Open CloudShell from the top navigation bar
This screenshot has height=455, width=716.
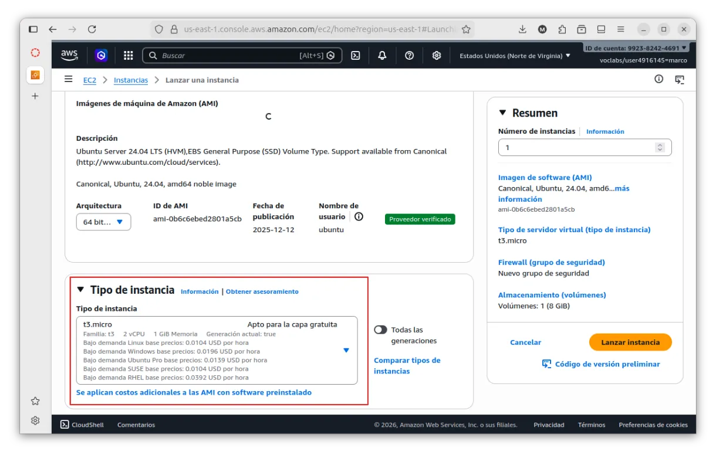(x=355, y=55)
